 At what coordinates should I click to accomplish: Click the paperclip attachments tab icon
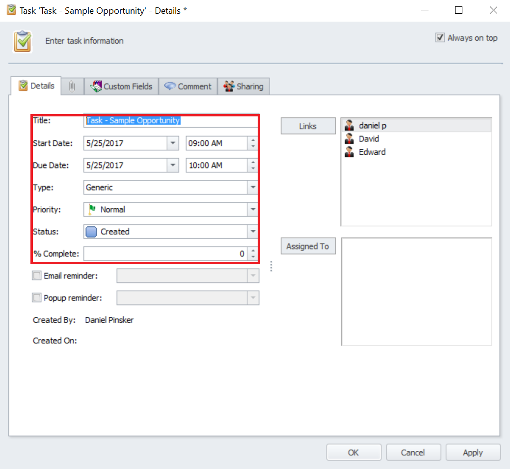coord(72,86)
